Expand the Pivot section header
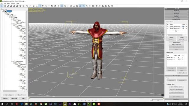This screenshot has width=189, height=106. click(x=176, y=14)
